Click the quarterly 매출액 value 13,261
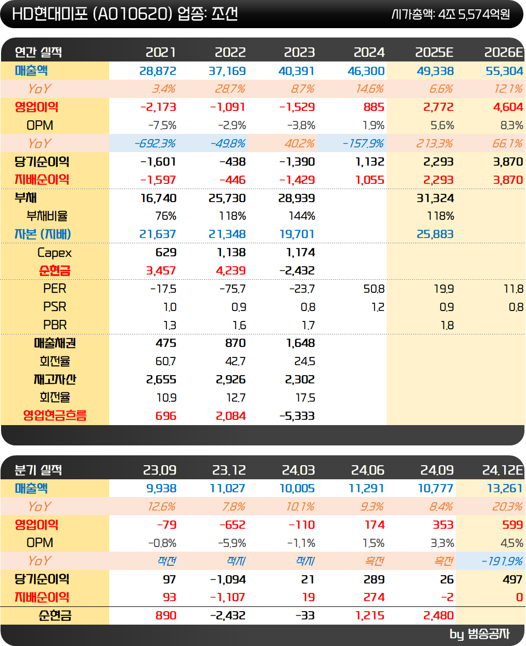Image resolution: width=526 pixels, height=646 pixels. coord(505,489)
